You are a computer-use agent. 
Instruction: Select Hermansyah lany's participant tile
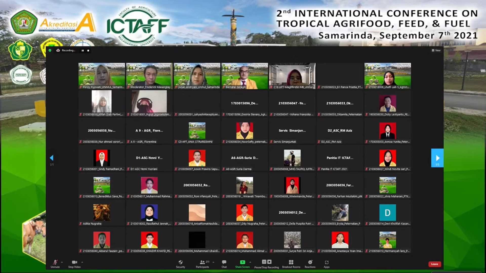[388, 240]
